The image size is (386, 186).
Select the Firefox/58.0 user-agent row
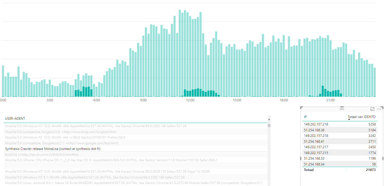[x=65, y=137]
